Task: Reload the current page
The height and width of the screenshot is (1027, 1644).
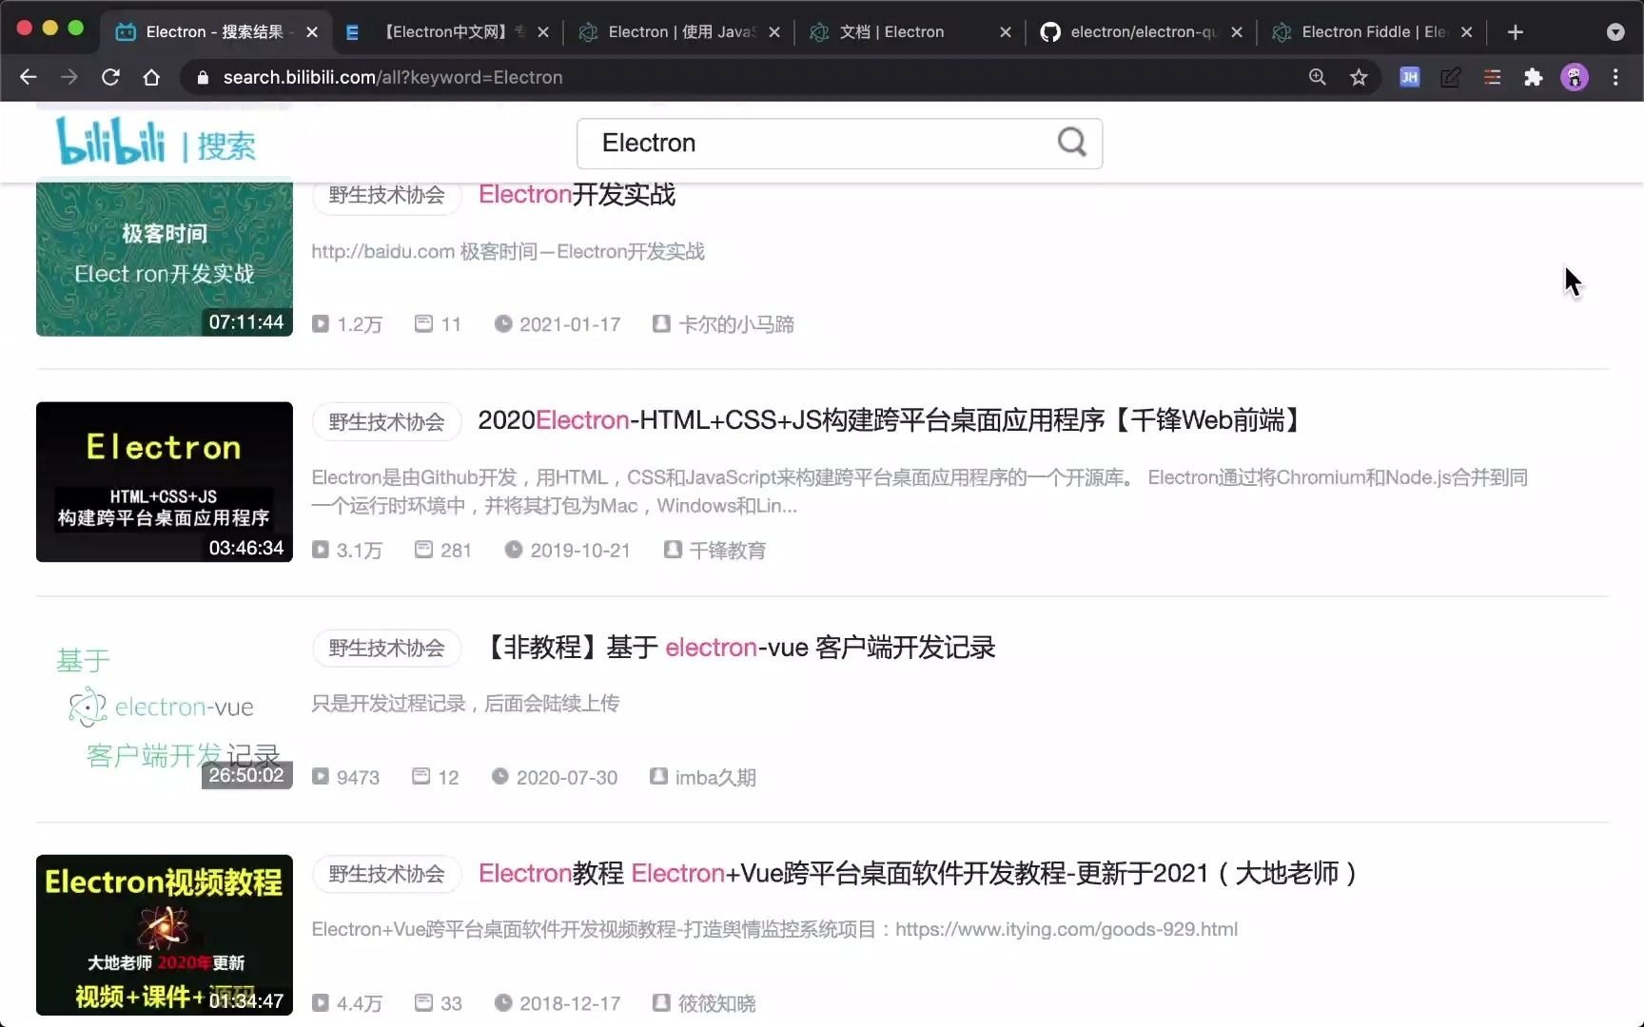Action: tap(110, 77)
